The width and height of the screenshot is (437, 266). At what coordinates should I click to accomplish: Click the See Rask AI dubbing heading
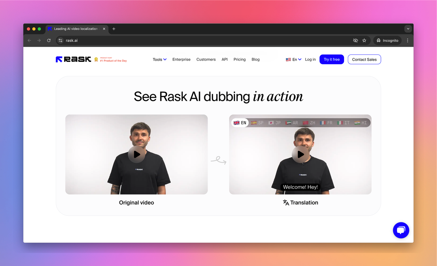click(218, 96)
